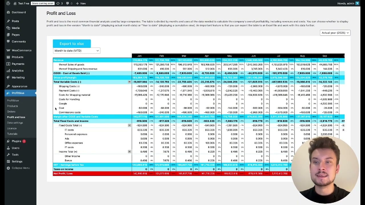Click Howdy, admin with the avatar

tap(347, 3)
